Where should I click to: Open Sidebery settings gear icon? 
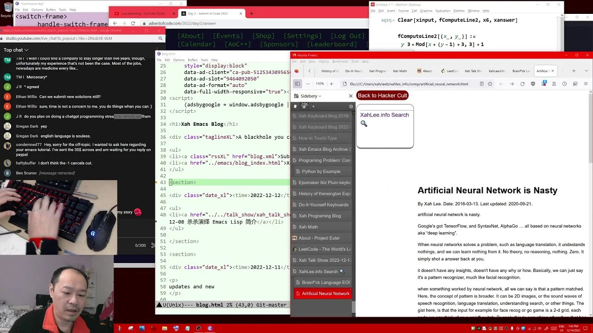351,106
